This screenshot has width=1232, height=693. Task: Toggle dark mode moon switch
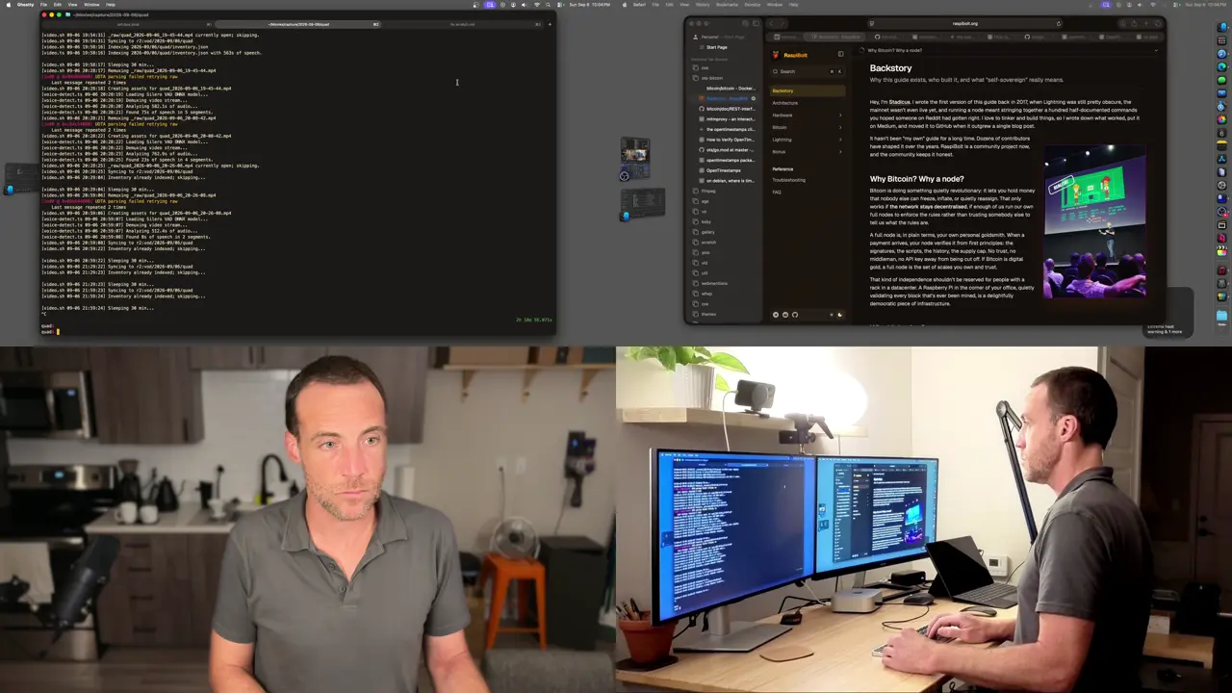(840, 315)
